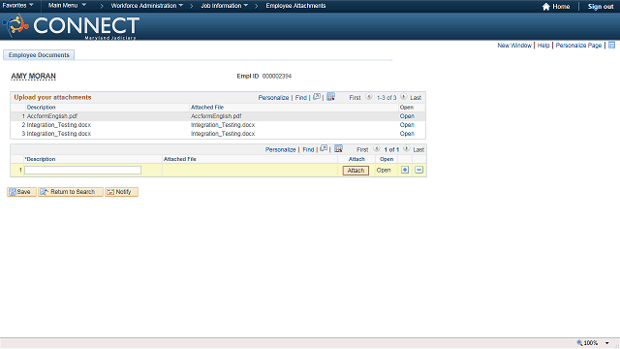
Task: Go to Home
Action: pos(561,7)
